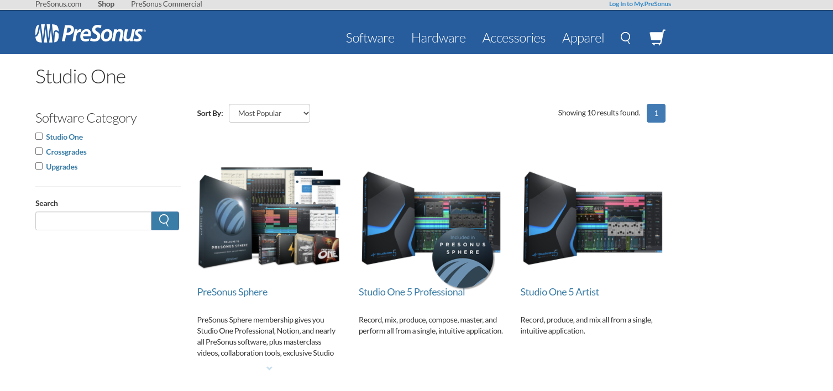Open the Sort By Most Popular dropdown
This screenshot has height=391, width=833.
[x=269, y=113]
